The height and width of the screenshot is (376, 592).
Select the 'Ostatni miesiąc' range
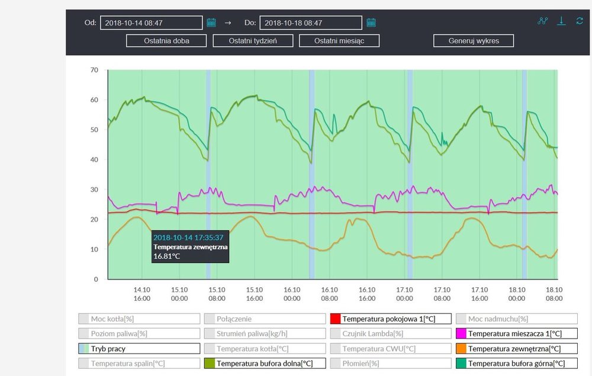(339, 41)
